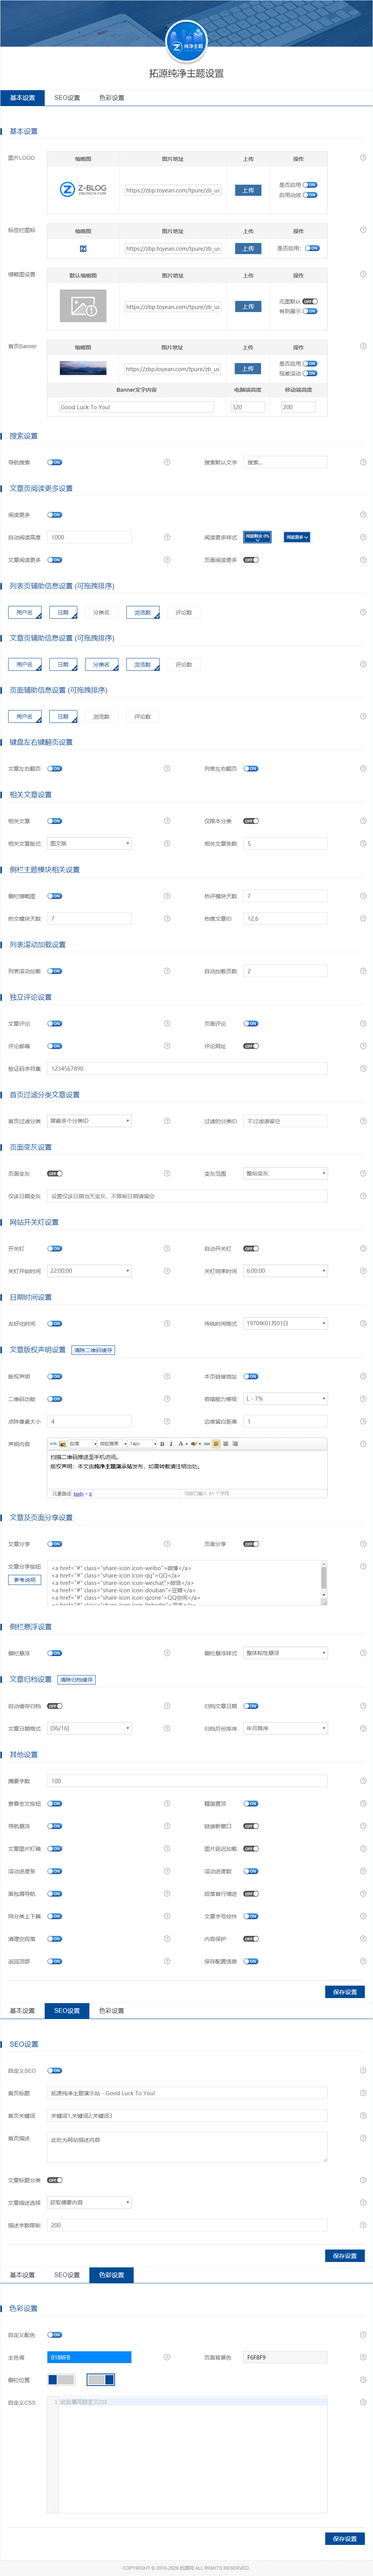Select left-sidebar layout icon for 侧栏位置
This screenshot has height=2576, width=373.
[x=61, y=2380]
